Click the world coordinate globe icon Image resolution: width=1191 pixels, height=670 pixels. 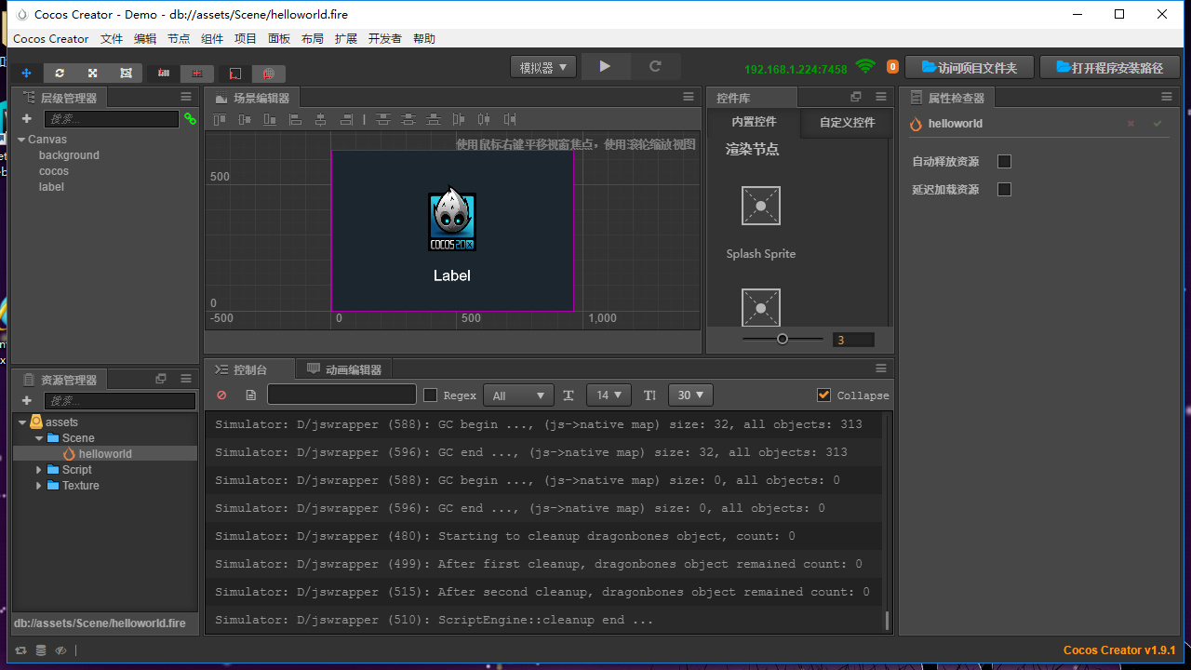[x=269, y=73]
